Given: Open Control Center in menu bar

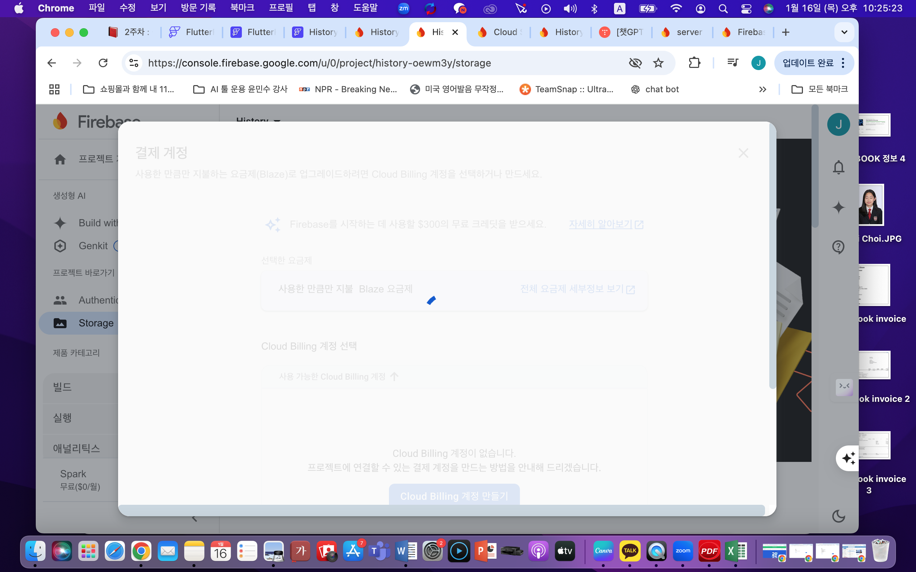Looking at the screenshot, I should click(x=746, y=8).
